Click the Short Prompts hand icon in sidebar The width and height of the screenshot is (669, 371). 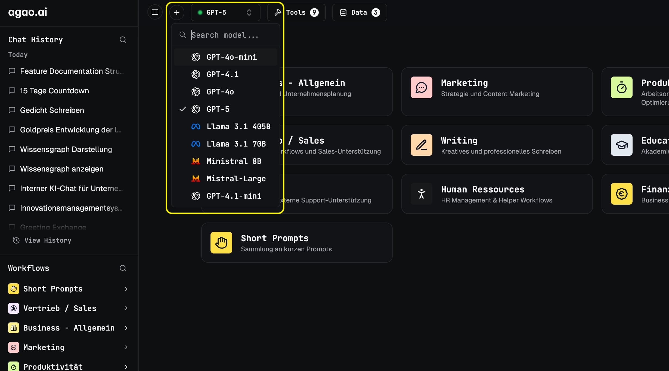coord(14,289)
